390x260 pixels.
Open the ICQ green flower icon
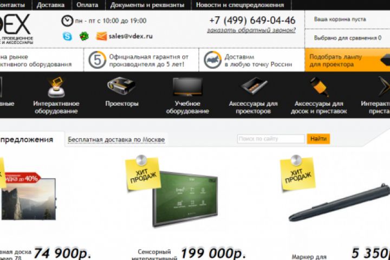click(84, 36)
